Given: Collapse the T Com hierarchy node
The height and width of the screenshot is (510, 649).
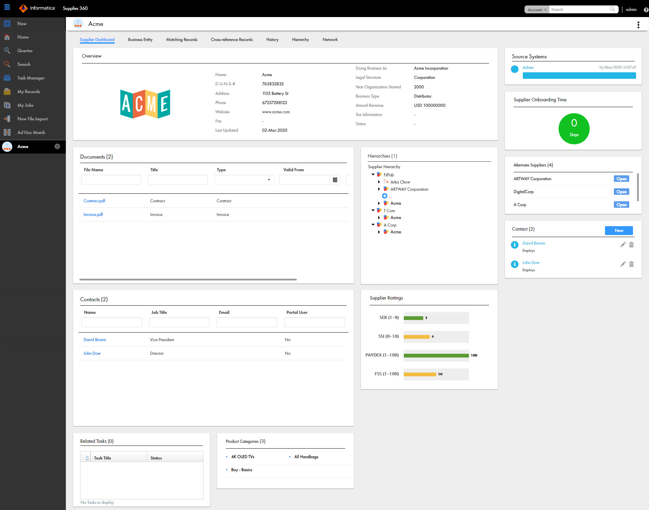Looking at the screenshot, I should (373, 210).
